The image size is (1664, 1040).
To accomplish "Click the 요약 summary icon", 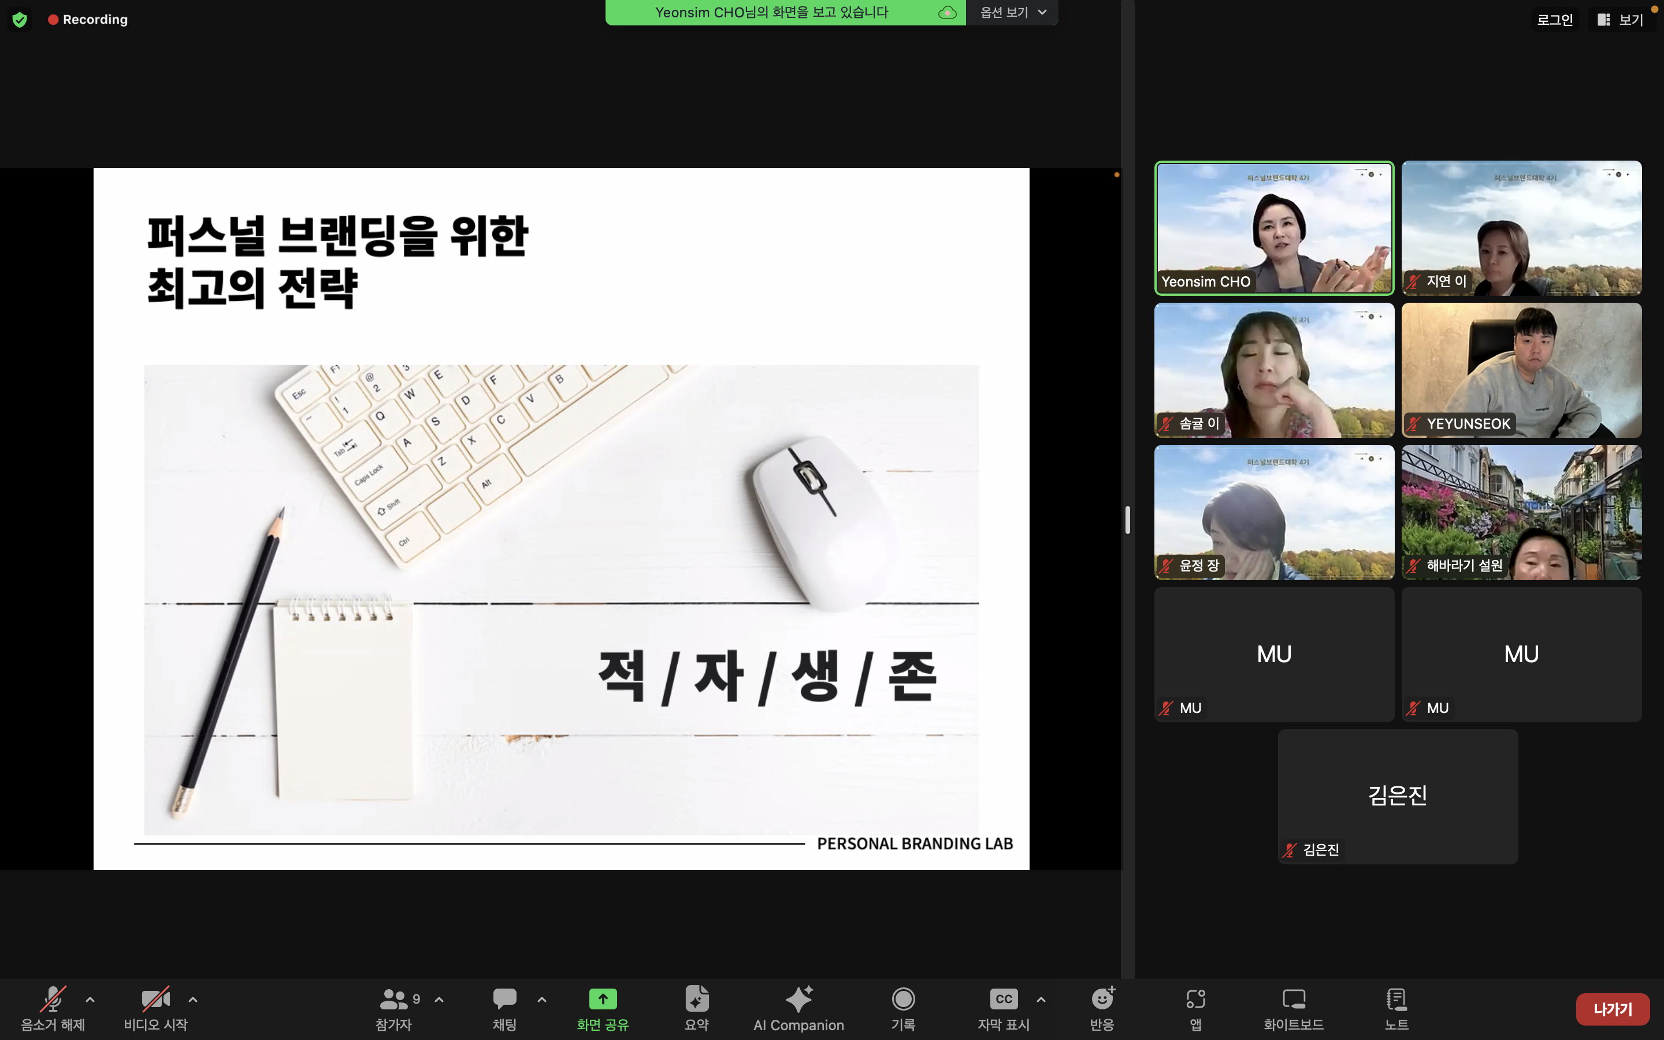I will point(696,1000).
